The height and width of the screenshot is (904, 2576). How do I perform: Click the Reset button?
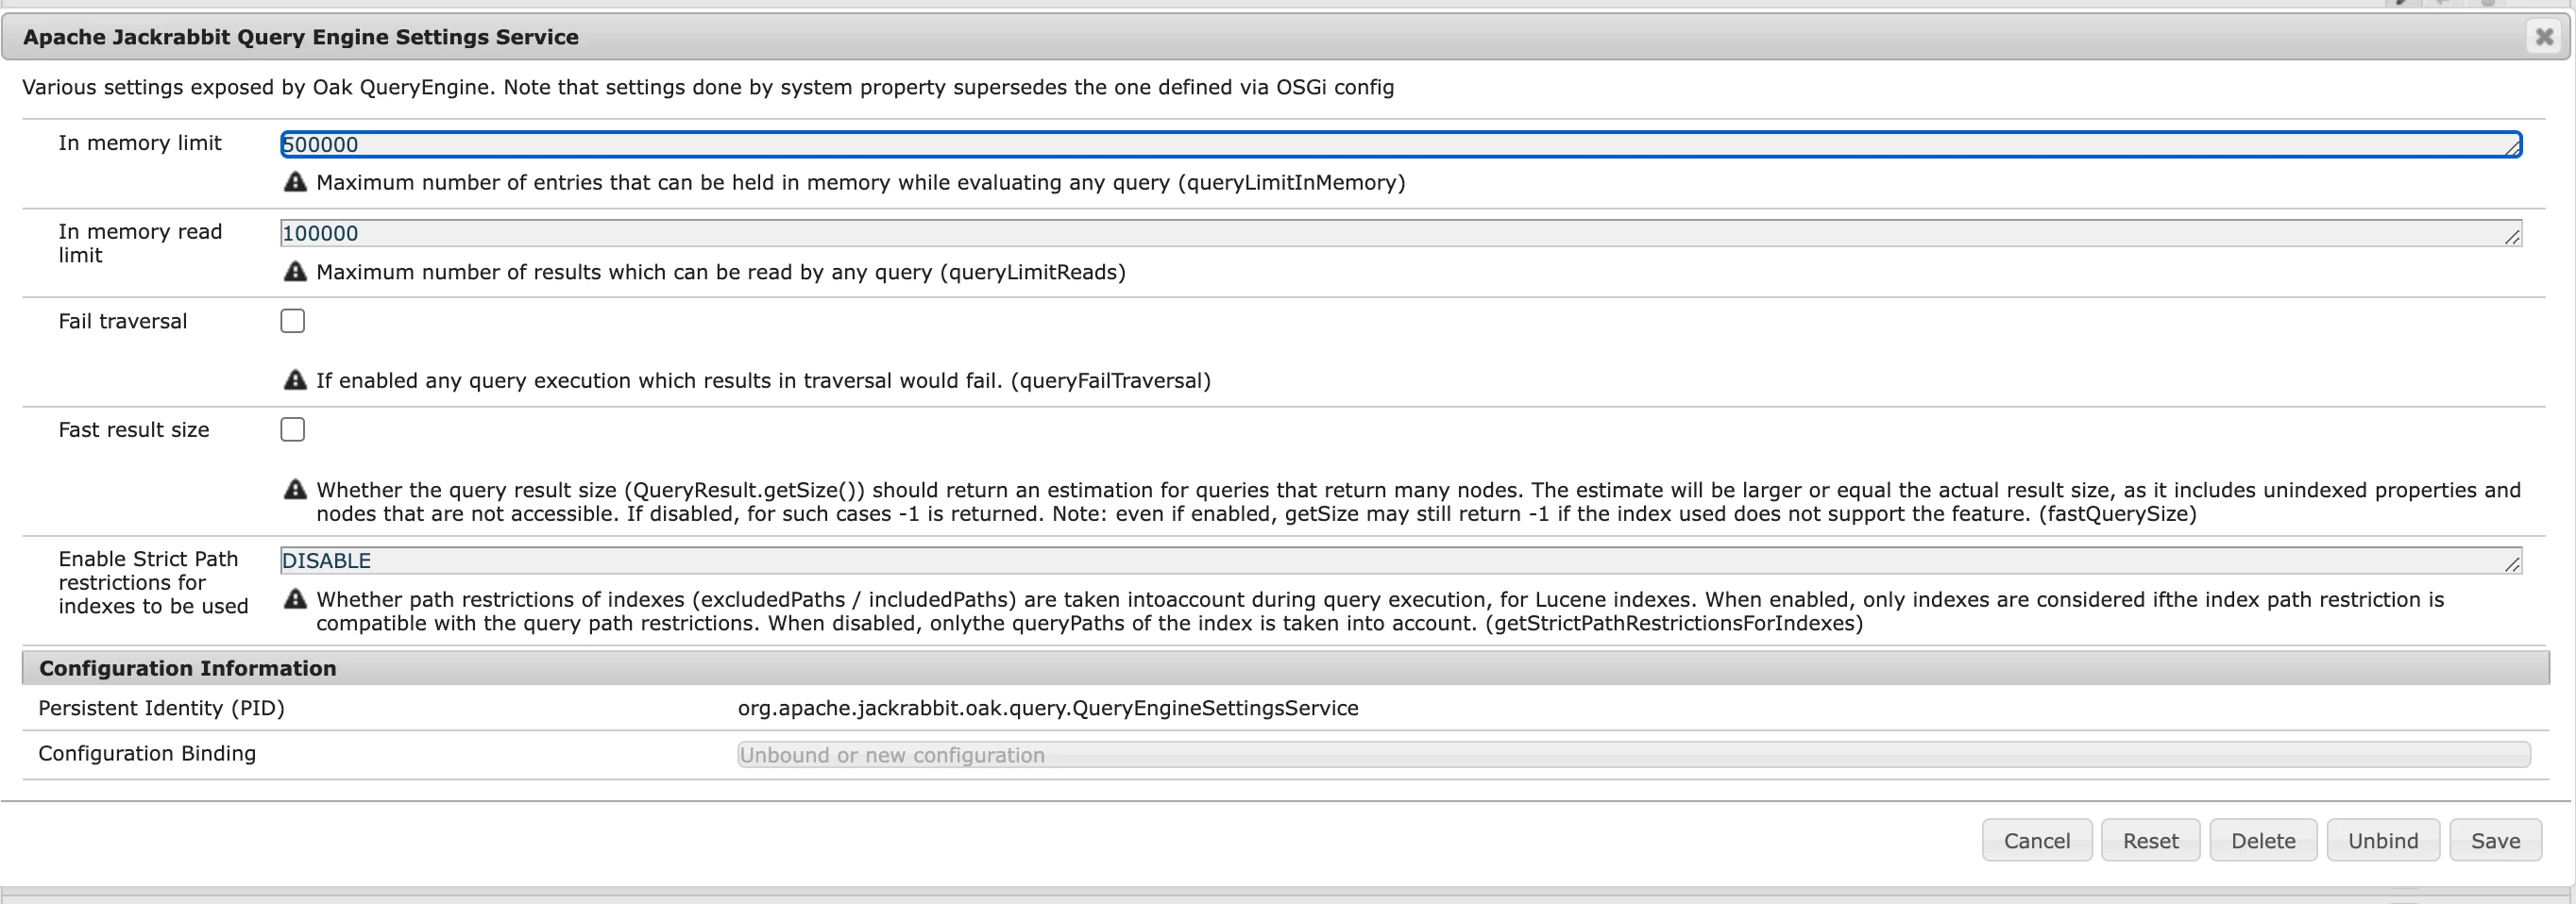[x=2151, y=840]
